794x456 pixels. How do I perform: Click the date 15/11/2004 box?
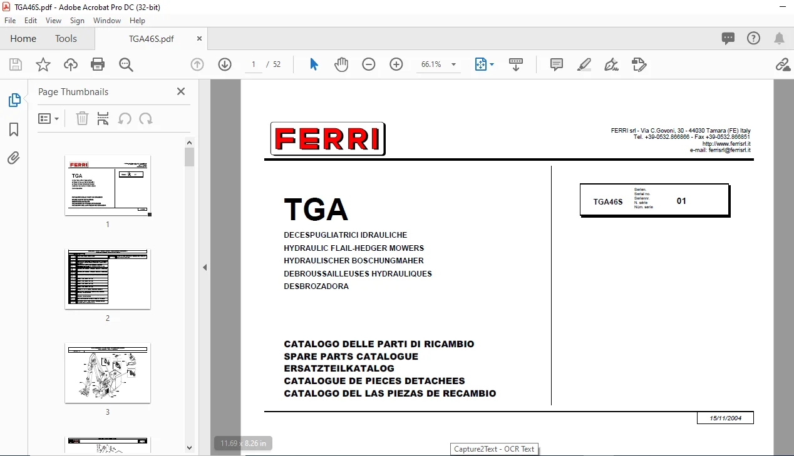click(x=725, y=418)
